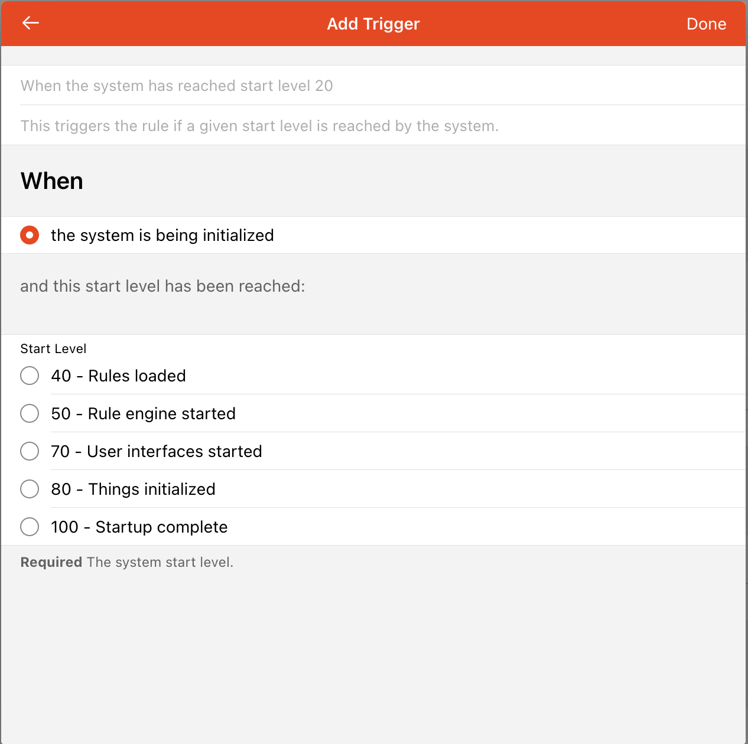
Task: Choose '50 - Rule engine started' option
Action: (x=30, y=413)
